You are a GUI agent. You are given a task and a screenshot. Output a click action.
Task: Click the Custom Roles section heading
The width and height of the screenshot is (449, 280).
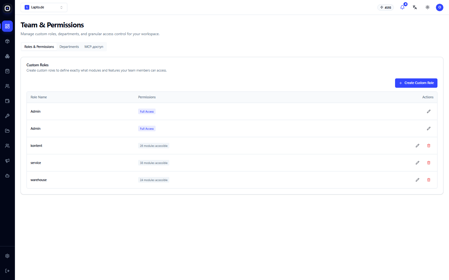pyautogui.click(x=37, y=65)
